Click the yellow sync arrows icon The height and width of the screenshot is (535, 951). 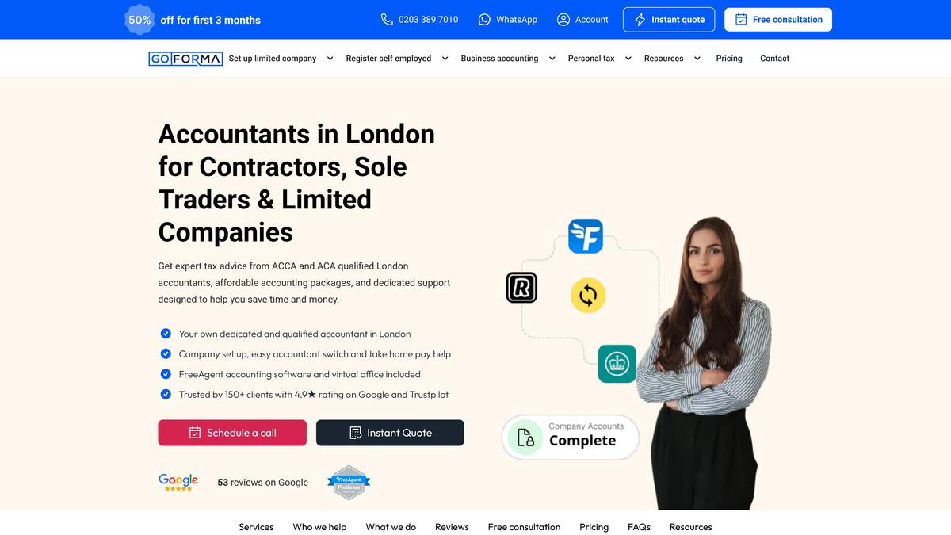(588, 296)
